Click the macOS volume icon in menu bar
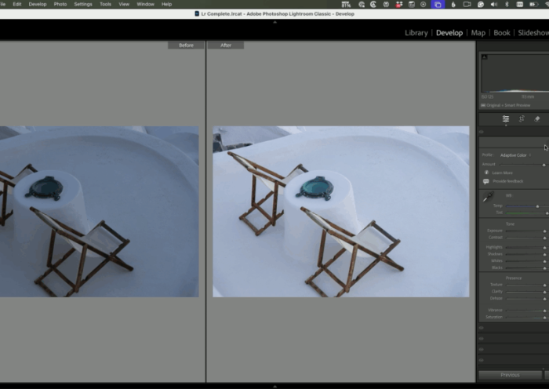Viewport: 549px width, 389px height. pos(494,4)
